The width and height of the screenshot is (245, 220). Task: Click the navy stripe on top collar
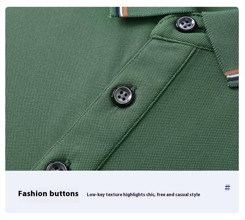click(x=117, y=12)
